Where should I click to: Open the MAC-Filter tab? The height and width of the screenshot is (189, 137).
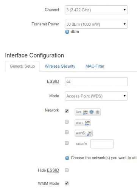(x=95, y=66)
